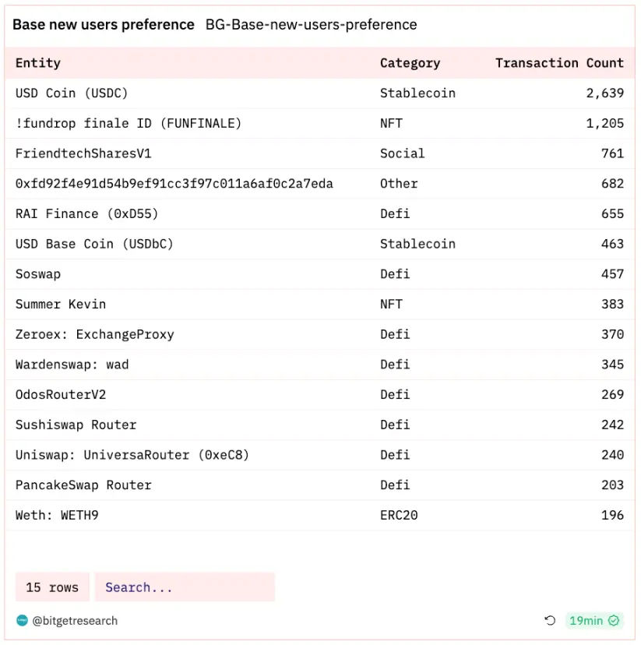Click the green checkmark status icon

click(x=614, y=621)
